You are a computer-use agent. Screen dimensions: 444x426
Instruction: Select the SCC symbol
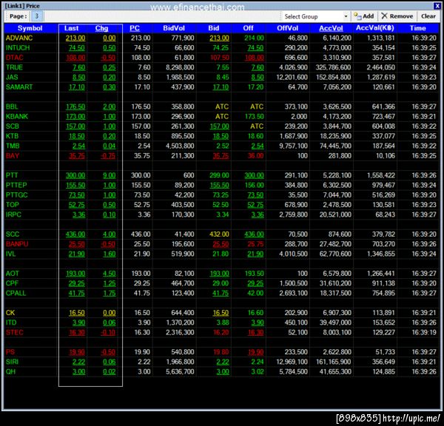point(13,234)
